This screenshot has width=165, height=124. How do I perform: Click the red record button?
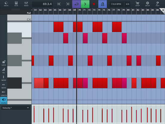click(94, 4)
